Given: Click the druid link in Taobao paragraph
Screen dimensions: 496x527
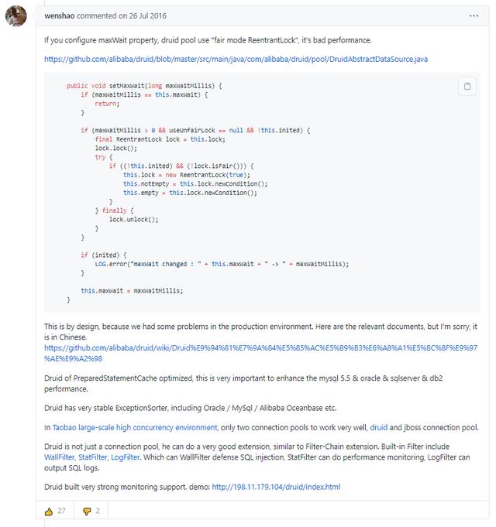Looking at the screenshot, I should click(x=378, y=427).
